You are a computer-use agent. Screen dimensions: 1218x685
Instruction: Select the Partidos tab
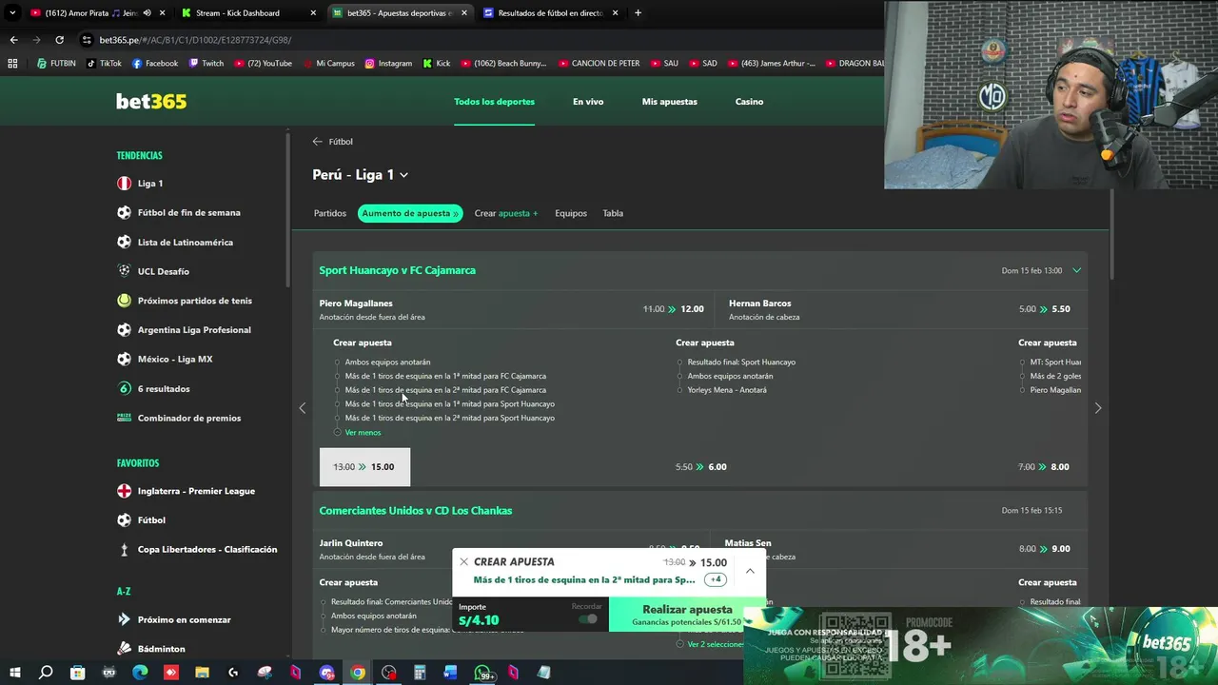(330, 213)
